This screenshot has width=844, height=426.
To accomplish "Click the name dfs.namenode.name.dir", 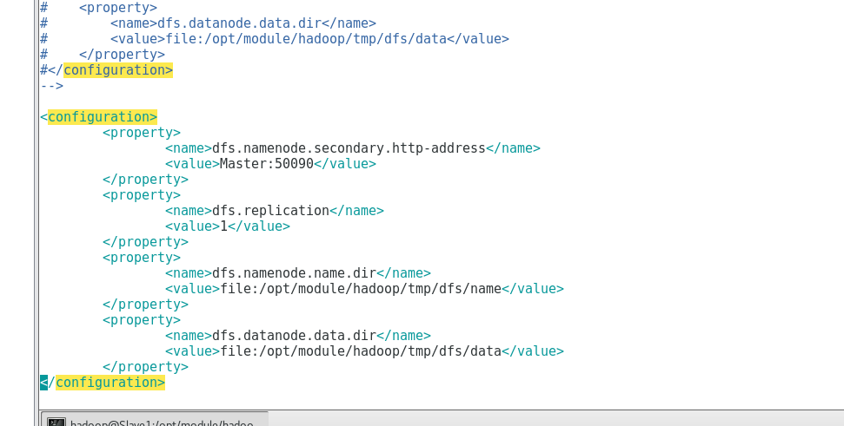I will pyautogui.click(x=294, y=273).
